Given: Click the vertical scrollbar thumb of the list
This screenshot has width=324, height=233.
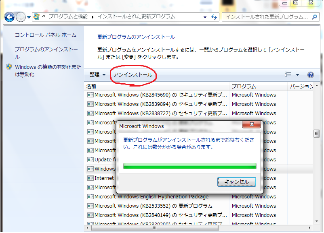Looking at the screenshot, I should (x=316, y=134).
